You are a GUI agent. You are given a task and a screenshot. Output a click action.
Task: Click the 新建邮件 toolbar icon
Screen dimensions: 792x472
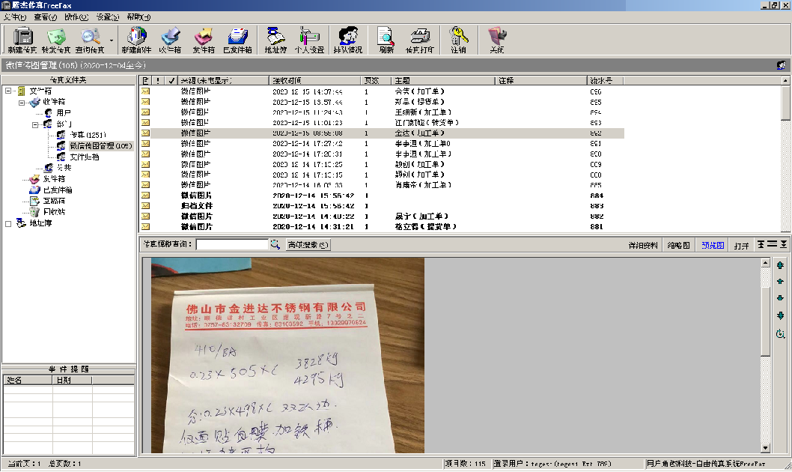(136, 40)
